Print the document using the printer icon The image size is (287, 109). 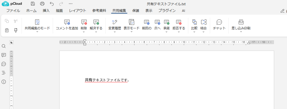tap(42, 4)
